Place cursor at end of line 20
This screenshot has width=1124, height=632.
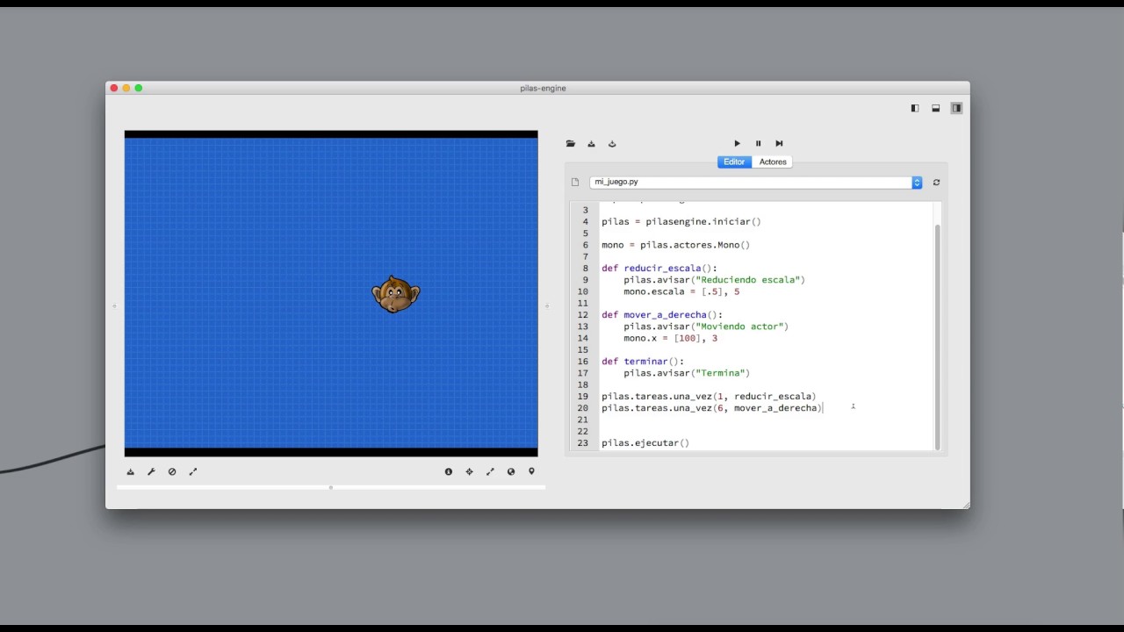[823, 408]
